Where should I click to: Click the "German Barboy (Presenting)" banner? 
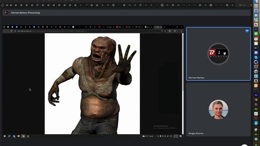click(126, 13)
